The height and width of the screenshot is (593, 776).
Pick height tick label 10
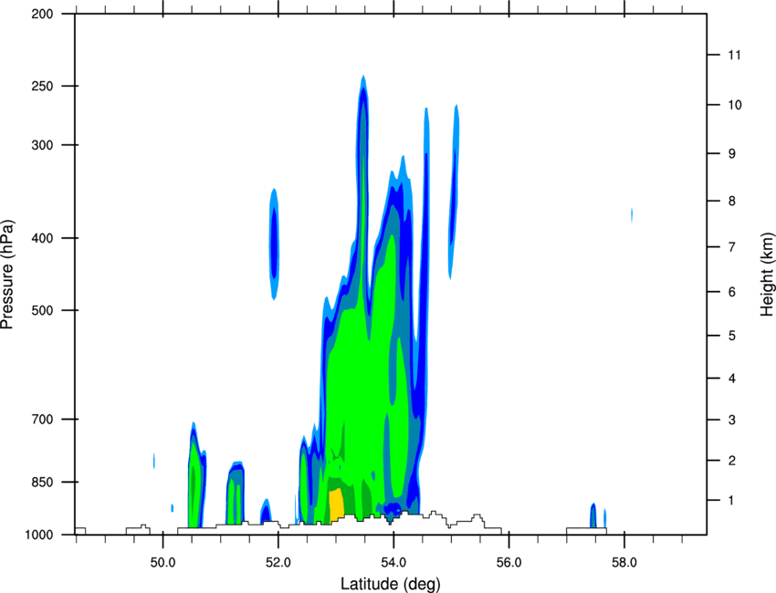735,105
